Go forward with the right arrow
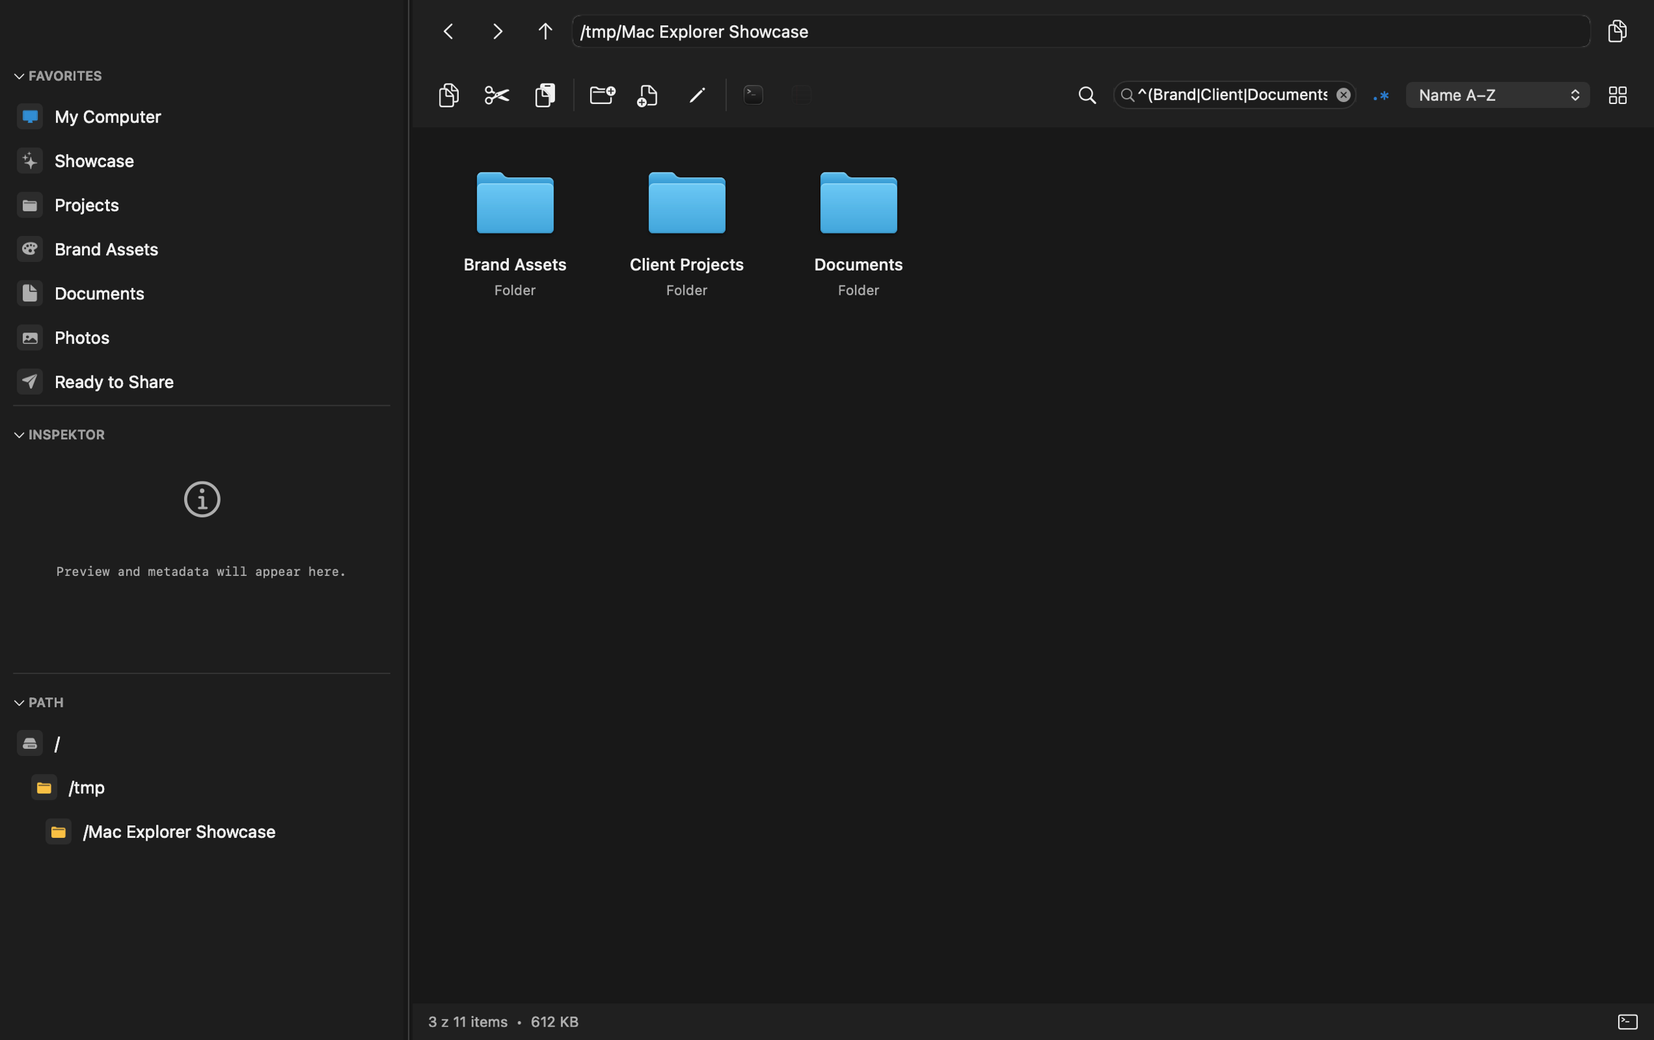 pos(498,31)
